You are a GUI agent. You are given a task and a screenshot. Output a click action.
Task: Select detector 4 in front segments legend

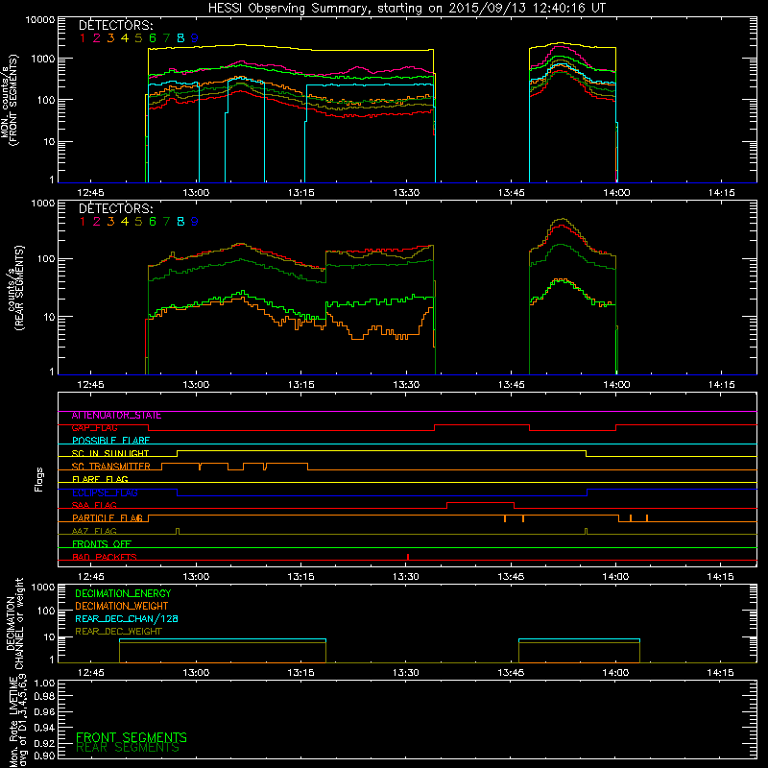[x=125, y=38]
